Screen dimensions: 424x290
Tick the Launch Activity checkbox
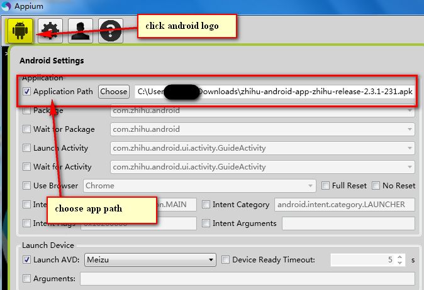point(26,148)
